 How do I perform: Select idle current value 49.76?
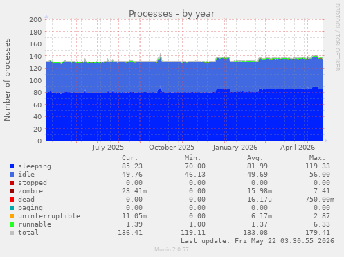coord(132,175)
